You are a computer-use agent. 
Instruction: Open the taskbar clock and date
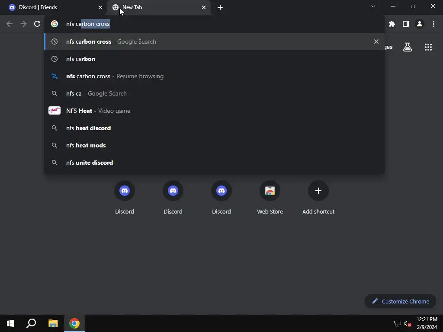tap(427, 323)
